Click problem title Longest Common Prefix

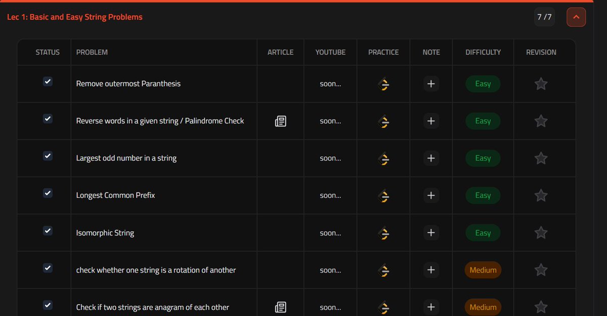click(116, 196)
